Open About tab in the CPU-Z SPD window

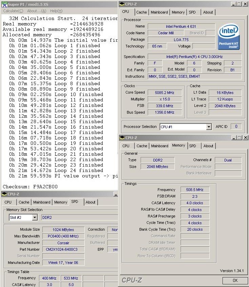tap(90, 202)
